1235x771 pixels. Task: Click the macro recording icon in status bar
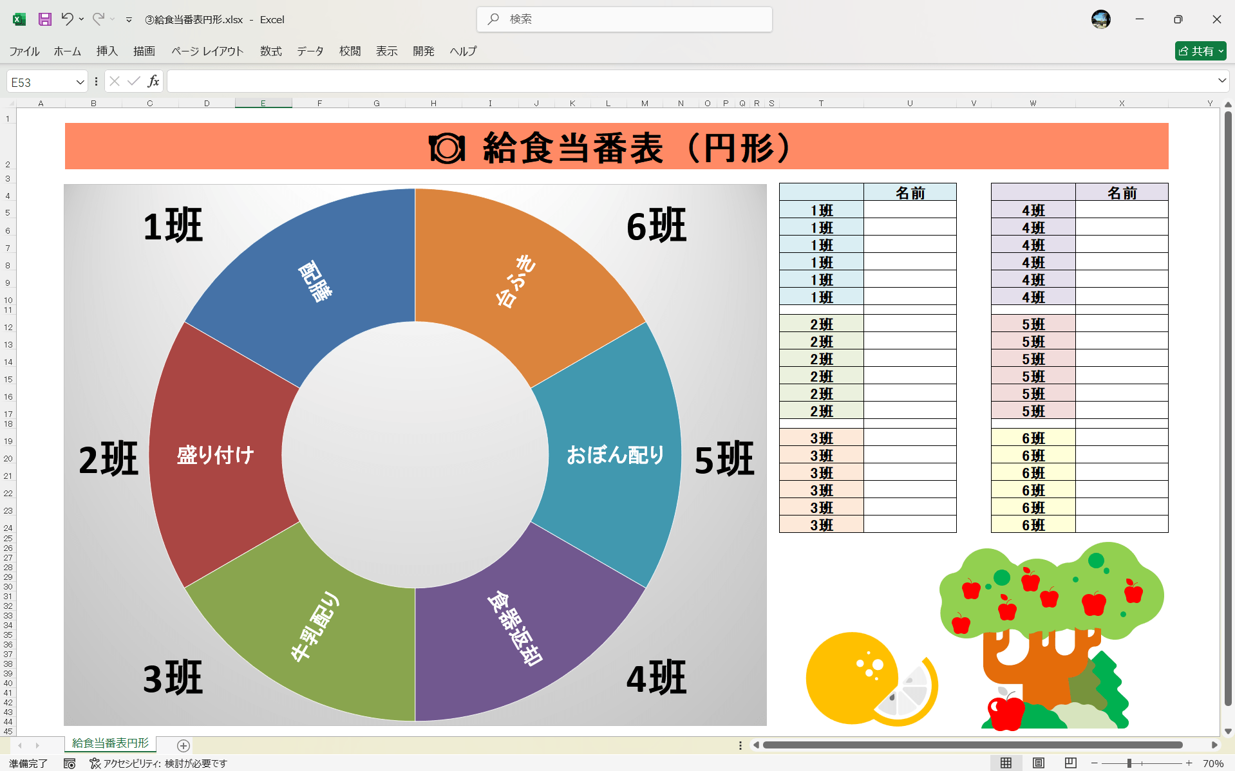click(69, 763)
